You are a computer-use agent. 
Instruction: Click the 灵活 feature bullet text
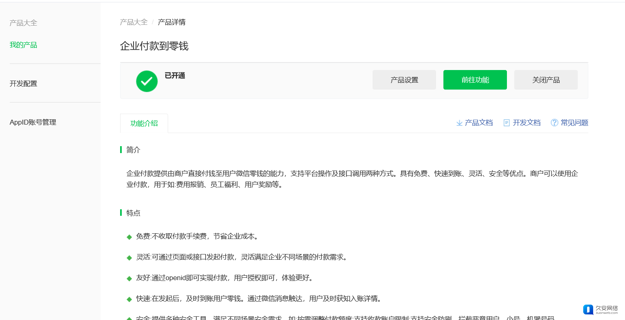[x=243, y=257]
